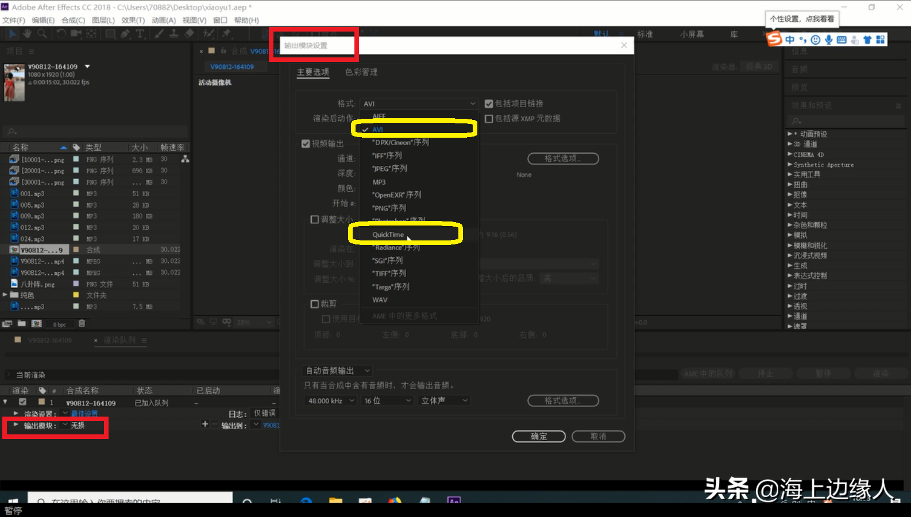
Task: Open the 48.000 kHz sample rate dropdown
Action: pos(330,401)
